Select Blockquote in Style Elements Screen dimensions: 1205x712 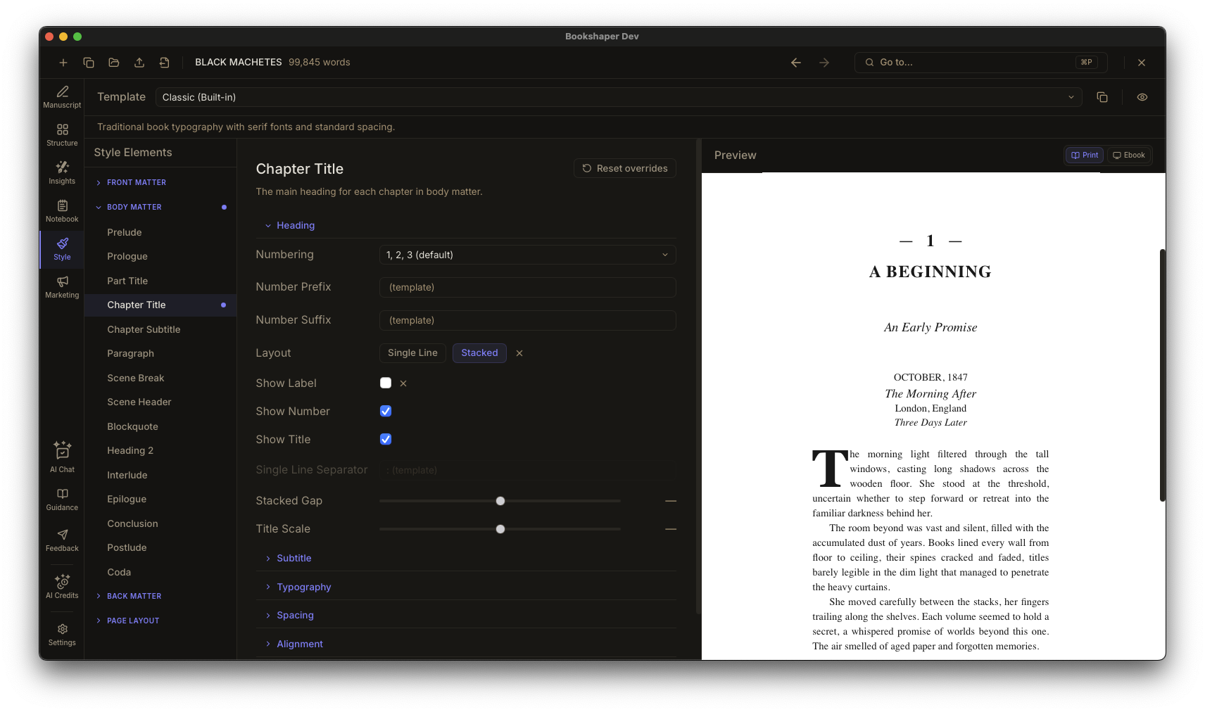coord(160,426)
